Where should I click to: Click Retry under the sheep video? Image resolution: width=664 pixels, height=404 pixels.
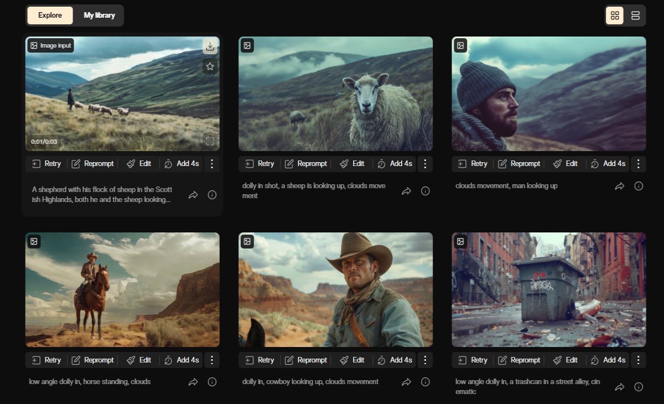(x=260, y=164)
